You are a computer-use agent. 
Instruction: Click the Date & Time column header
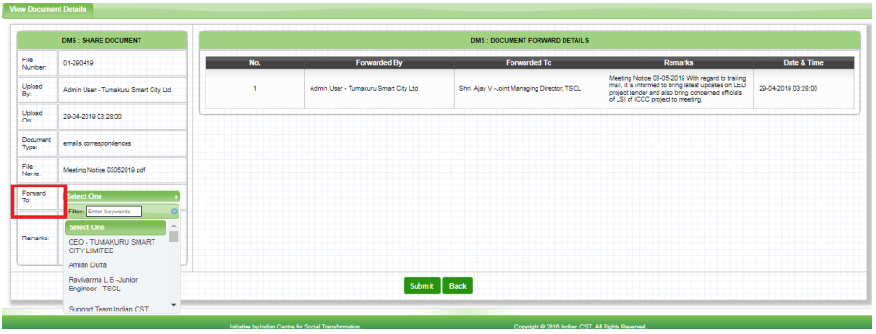(x=803, y=63)
